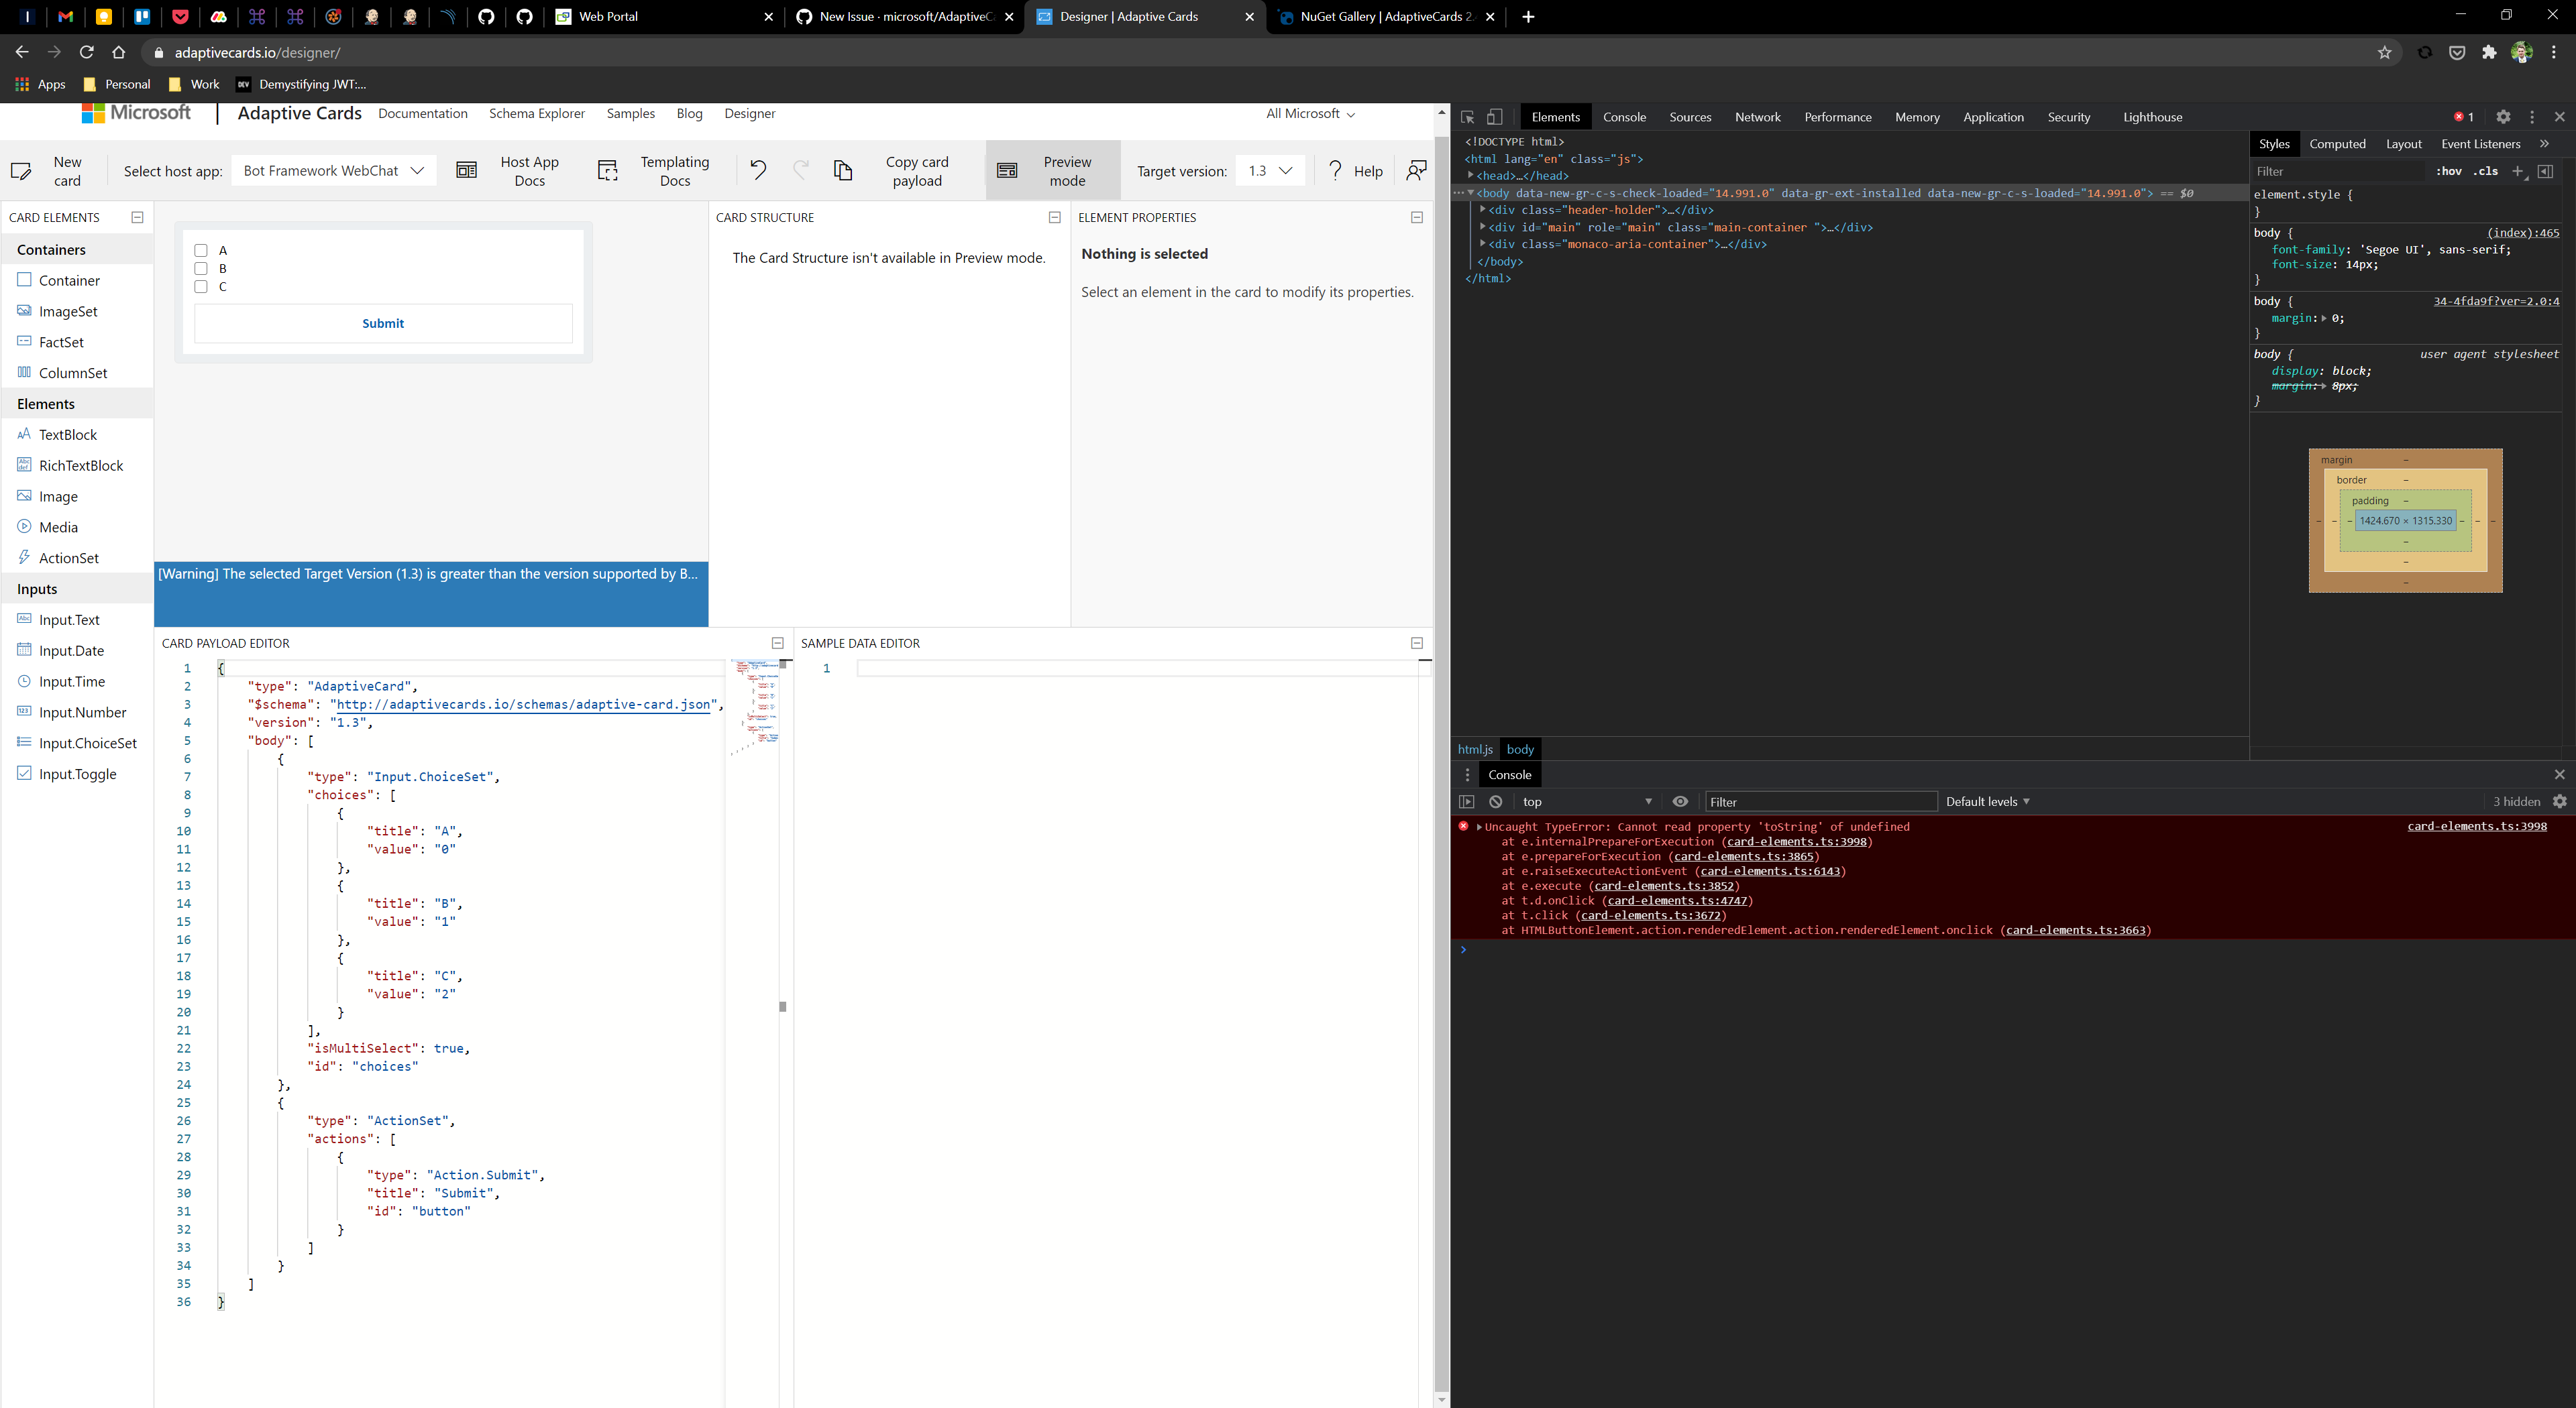
Task: Open DevTools settings gear
Action: 2504,117
